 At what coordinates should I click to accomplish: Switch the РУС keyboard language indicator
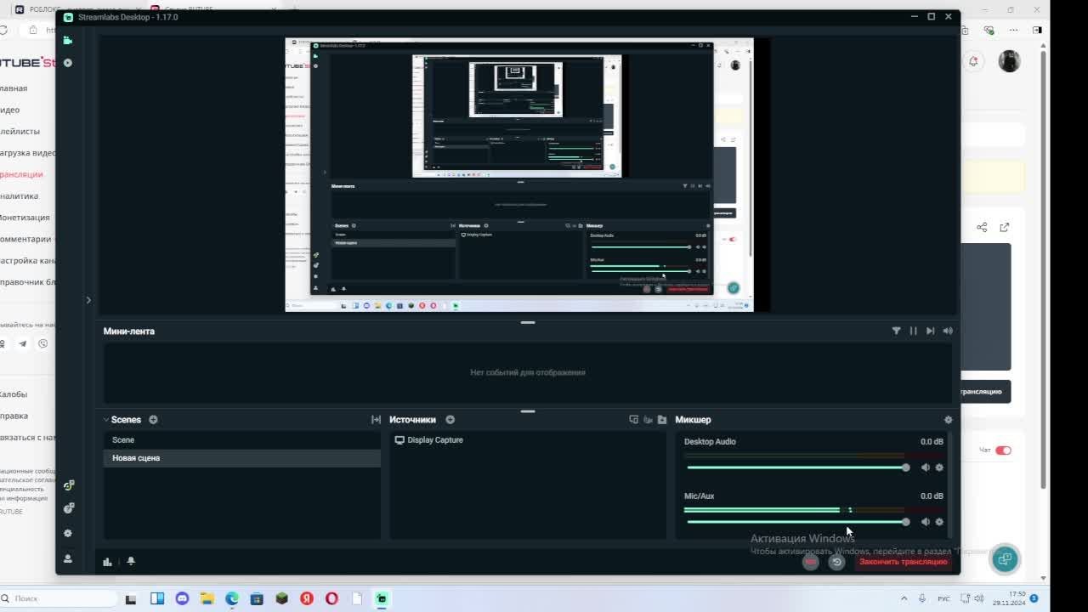click(943, 598)
